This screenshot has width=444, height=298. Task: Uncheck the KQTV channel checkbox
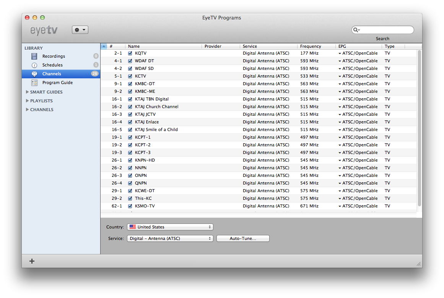click(x=130, y=53)
